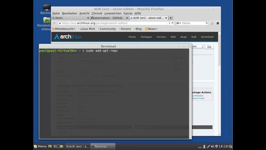
Task: Click the network connection tray icon
Action: coord(208,146)
